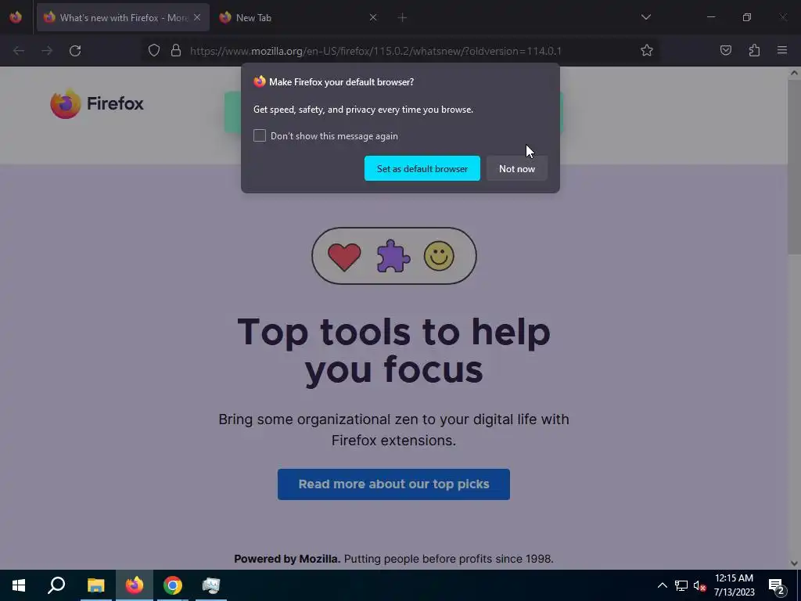Open Google Chrome from the taskbar
This screenshot has width=801, height=601.
[173, 585]
